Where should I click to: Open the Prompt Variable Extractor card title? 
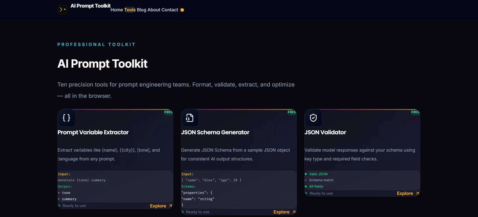pyautogui.click(x=93, y=132)
